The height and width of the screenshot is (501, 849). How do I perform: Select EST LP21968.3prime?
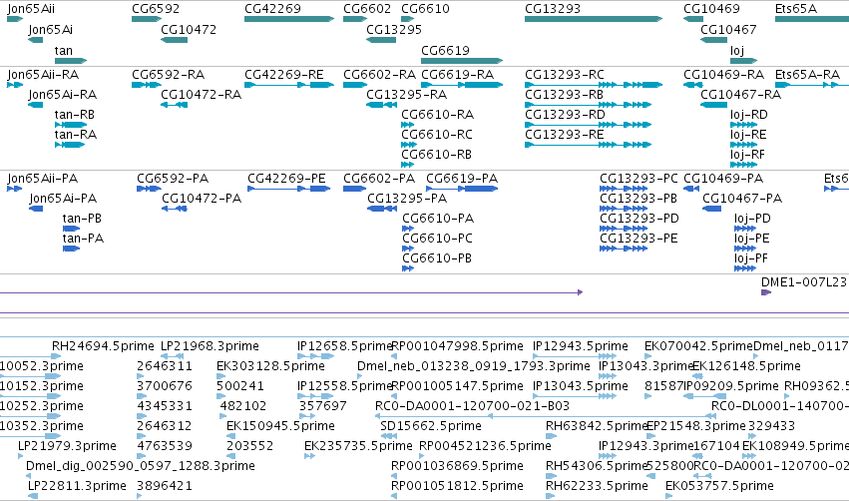point(210,346)
